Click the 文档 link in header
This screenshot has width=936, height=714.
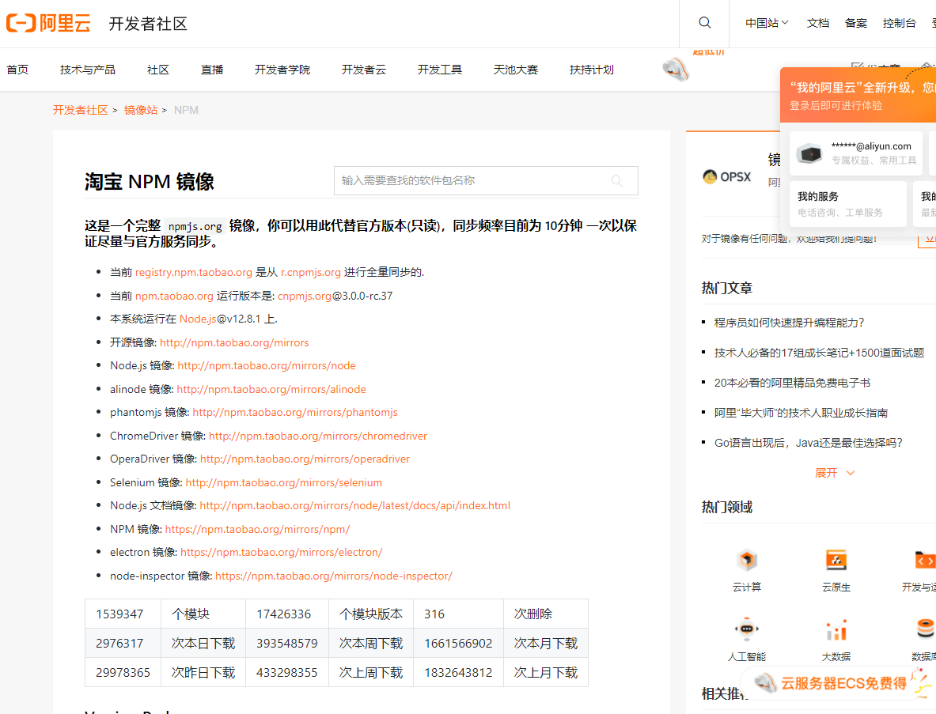tap(818, 23)
